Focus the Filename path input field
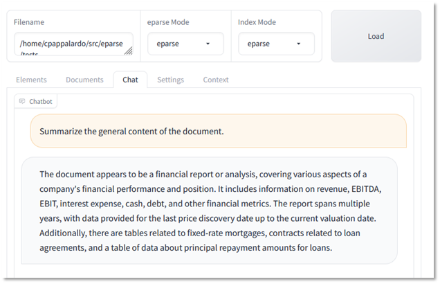The image size is (440, 284). [x=73, y=44]
